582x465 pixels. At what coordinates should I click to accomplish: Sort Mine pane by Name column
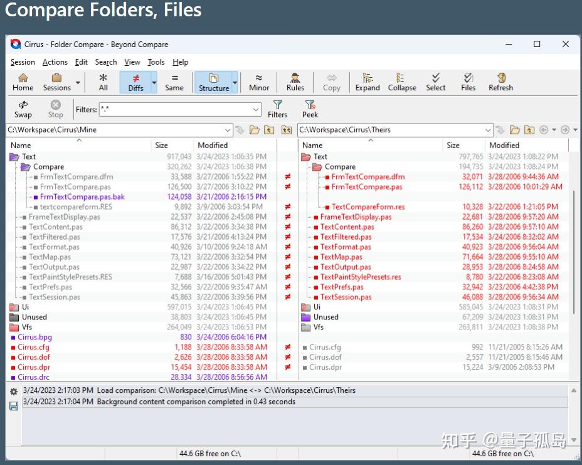pos(78,145)
